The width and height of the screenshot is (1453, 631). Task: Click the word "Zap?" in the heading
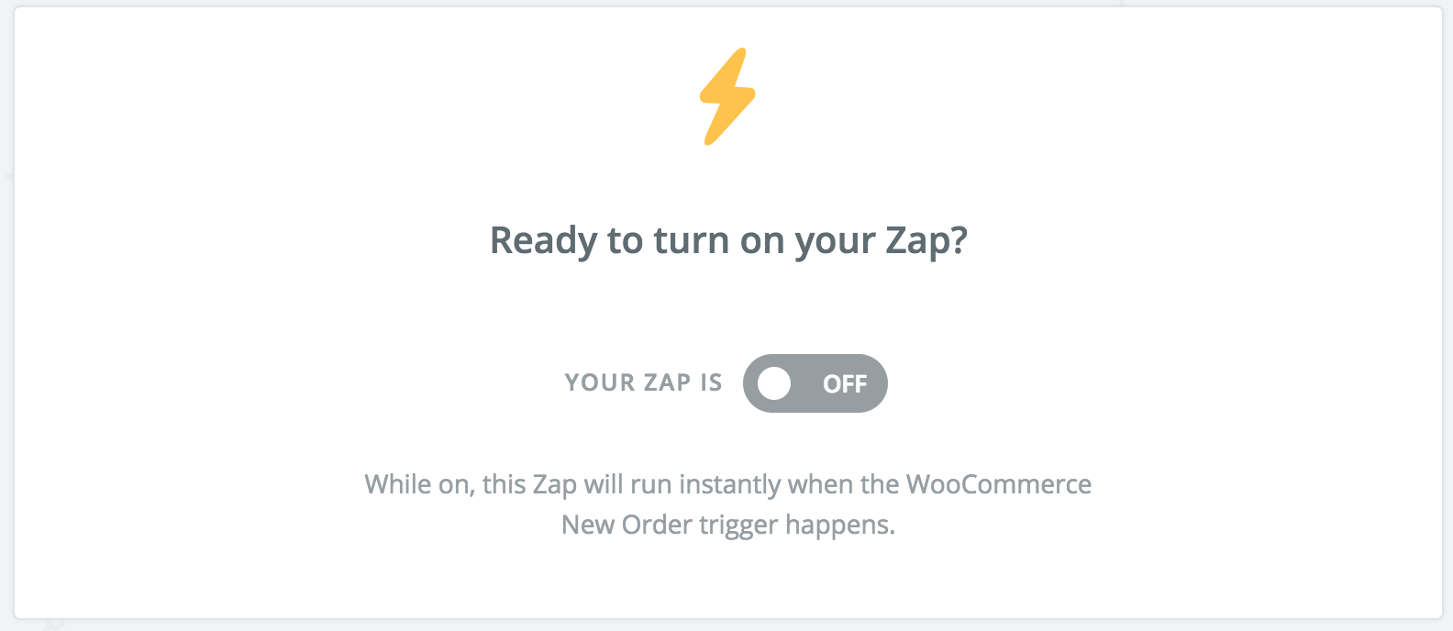point(926,241)
